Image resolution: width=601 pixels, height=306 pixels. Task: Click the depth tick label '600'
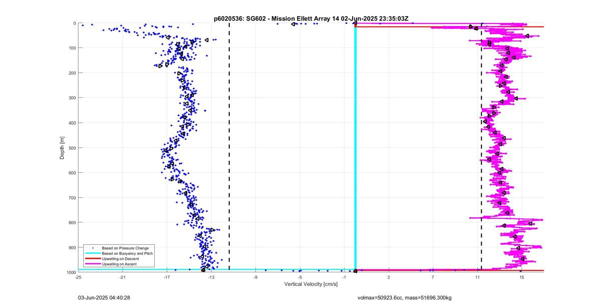72,173
